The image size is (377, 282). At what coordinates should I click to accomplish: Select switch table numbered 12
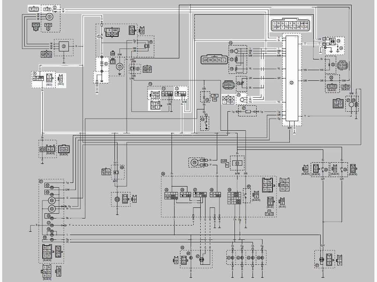click(180, 94)
